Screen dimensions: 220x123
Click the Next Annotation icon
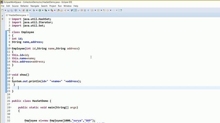(92, 10)
